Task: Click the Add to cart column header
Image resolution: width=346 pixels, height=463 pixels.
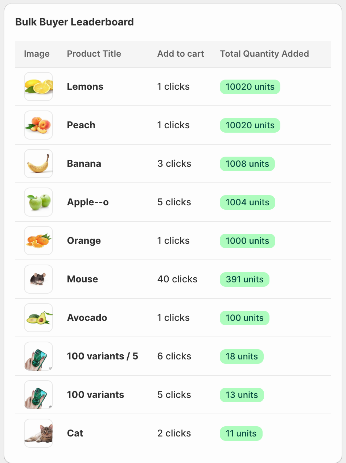Action: click(x=181, y=54)
